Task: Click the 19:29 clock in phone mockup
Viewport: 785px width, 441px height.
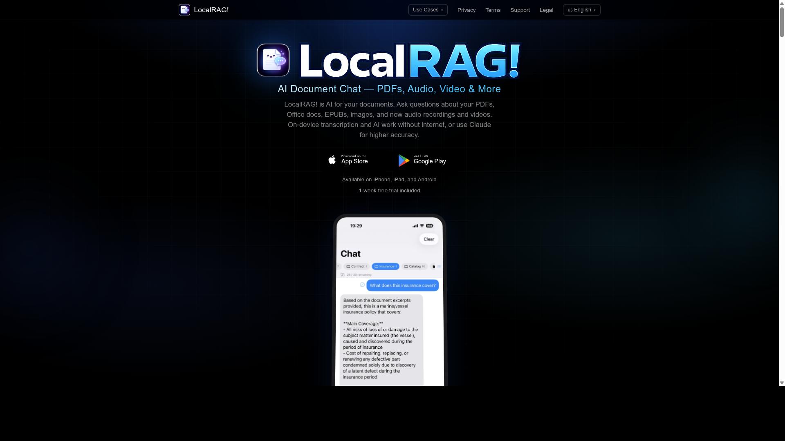Action: tap(356, 226)
